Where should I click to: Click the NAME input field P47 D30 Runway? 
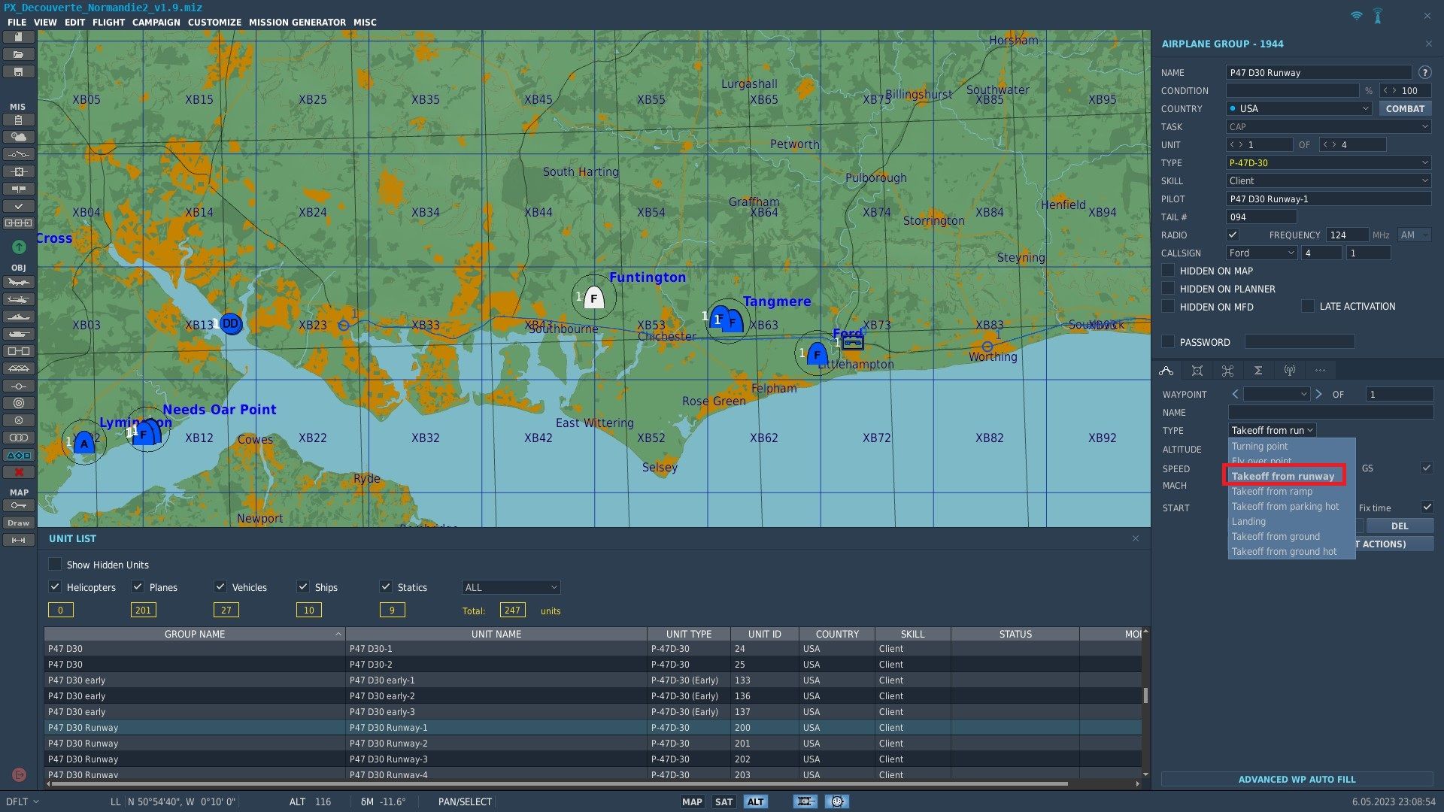pyautogui.click(x=1318, y=72)
